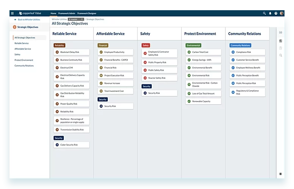Click the Renewable Capacity icon

(189, 101)
